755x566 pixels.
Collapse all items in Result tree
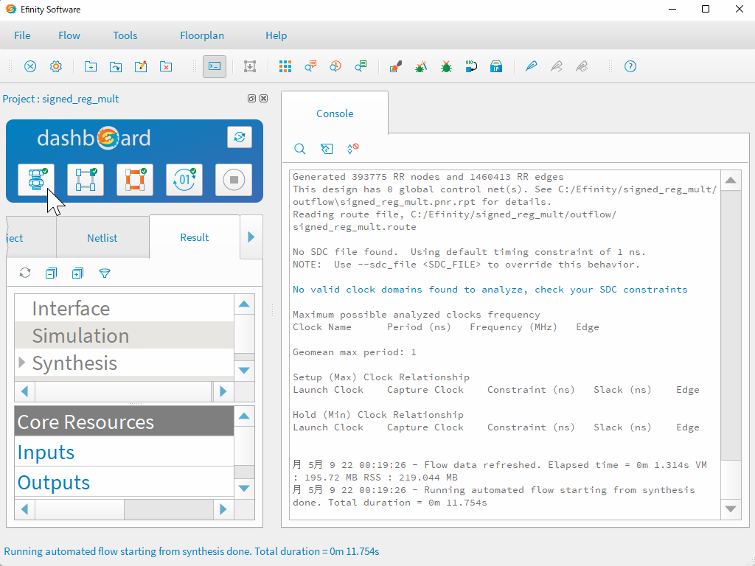(x=51, y=273)
